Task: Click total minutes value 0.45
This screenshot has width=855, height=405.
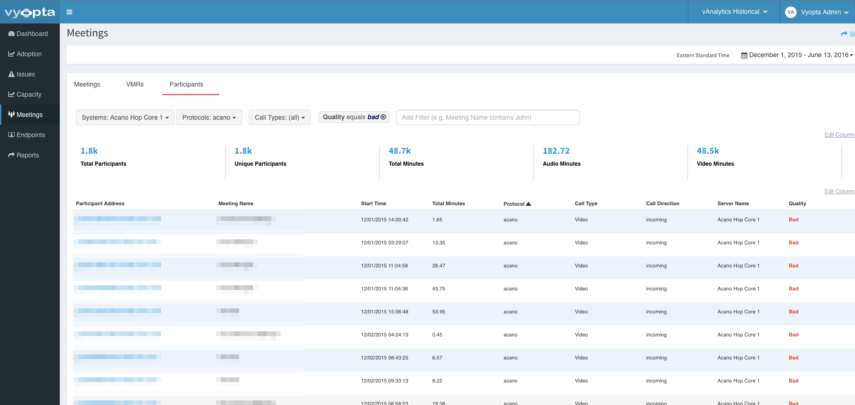Action: point(437,335)
